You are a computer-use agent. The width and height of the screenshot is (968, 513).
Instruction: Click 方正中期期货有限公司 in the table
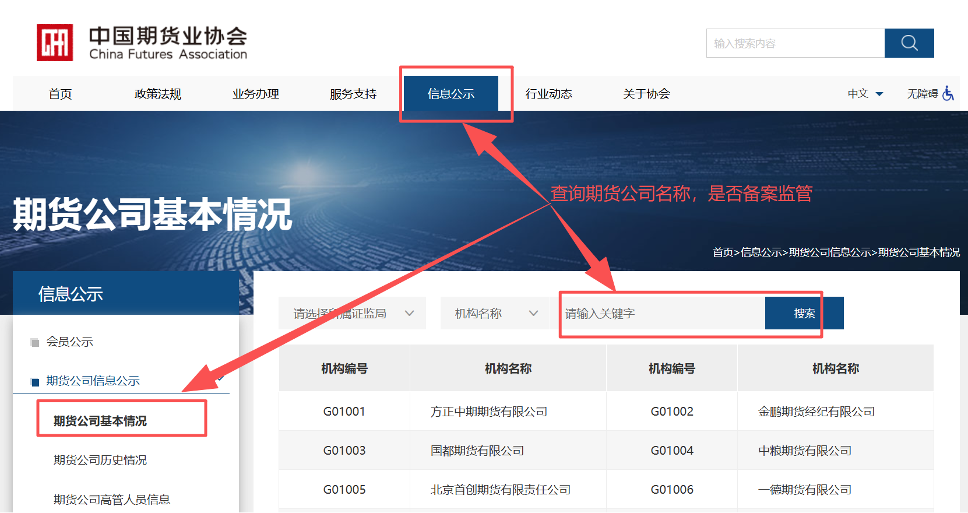489,412
